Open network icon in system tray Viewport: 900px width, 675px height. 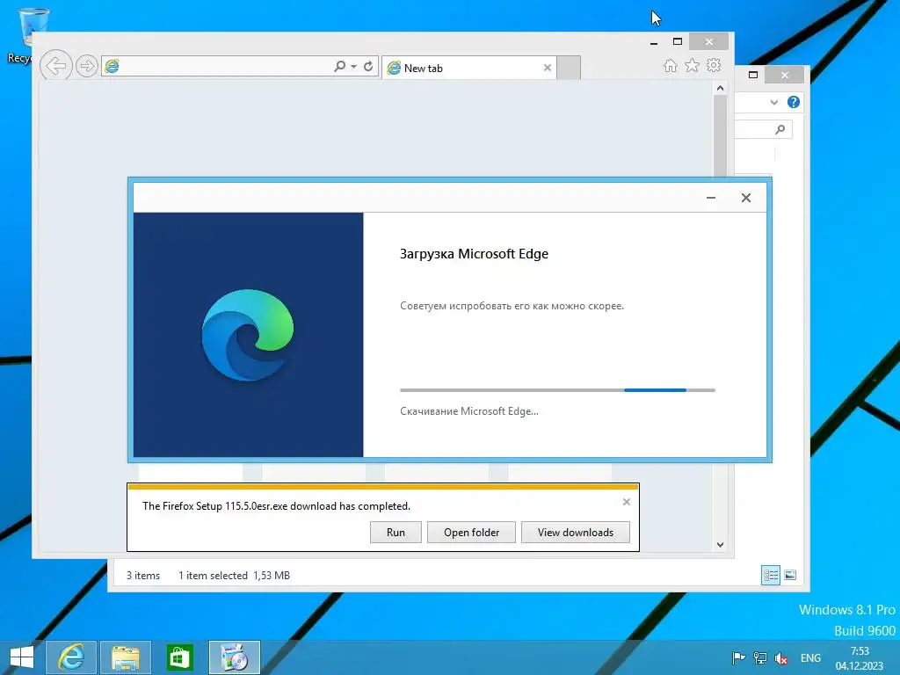coord(760,658)
